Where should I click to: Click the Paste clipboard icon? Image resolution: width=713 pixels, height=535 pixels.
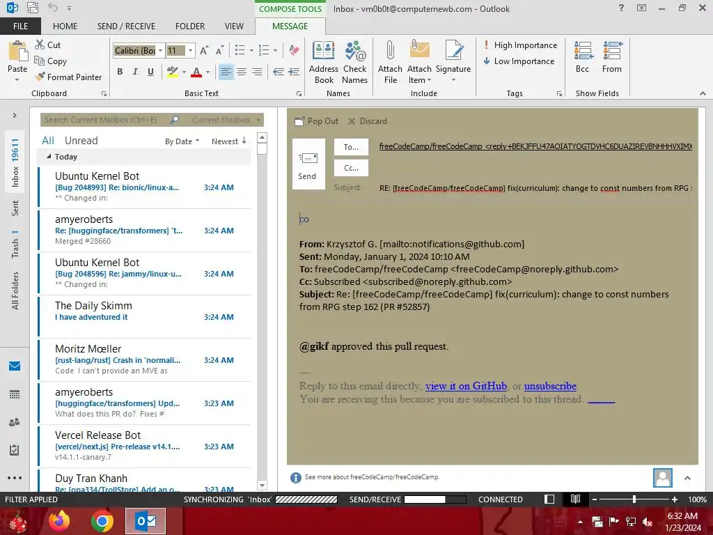click(x=17, y=51)
